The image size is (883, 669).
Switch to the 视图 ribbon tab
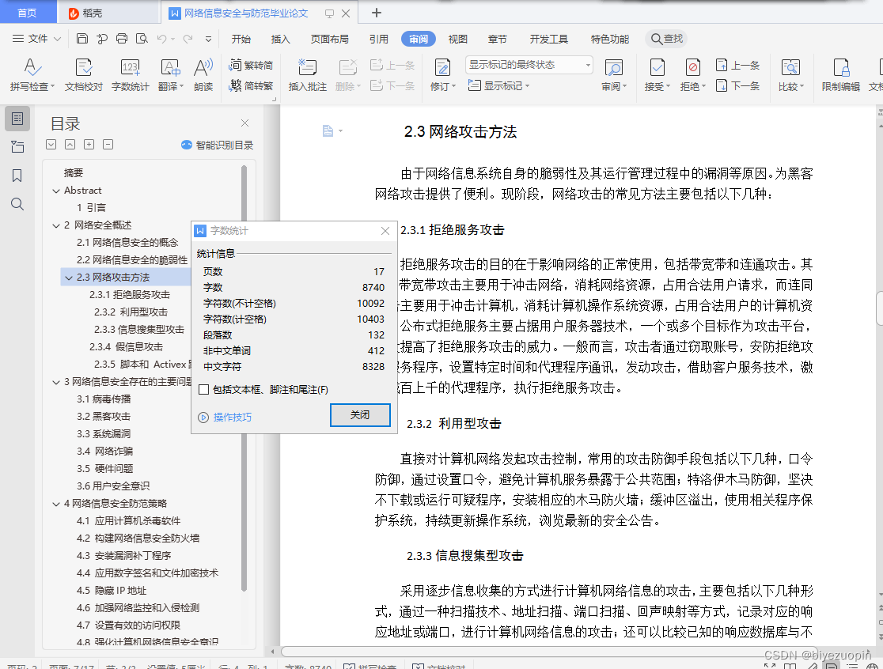click(x=457, y=37)
